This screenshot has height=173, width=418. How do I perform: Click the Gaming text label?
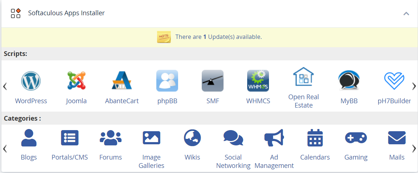click(x=356, y=157)
